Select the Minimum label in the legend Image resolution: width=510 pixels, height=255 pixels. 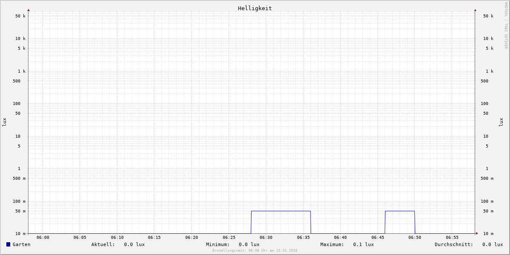pyautogui.click(x=218, y=244)
